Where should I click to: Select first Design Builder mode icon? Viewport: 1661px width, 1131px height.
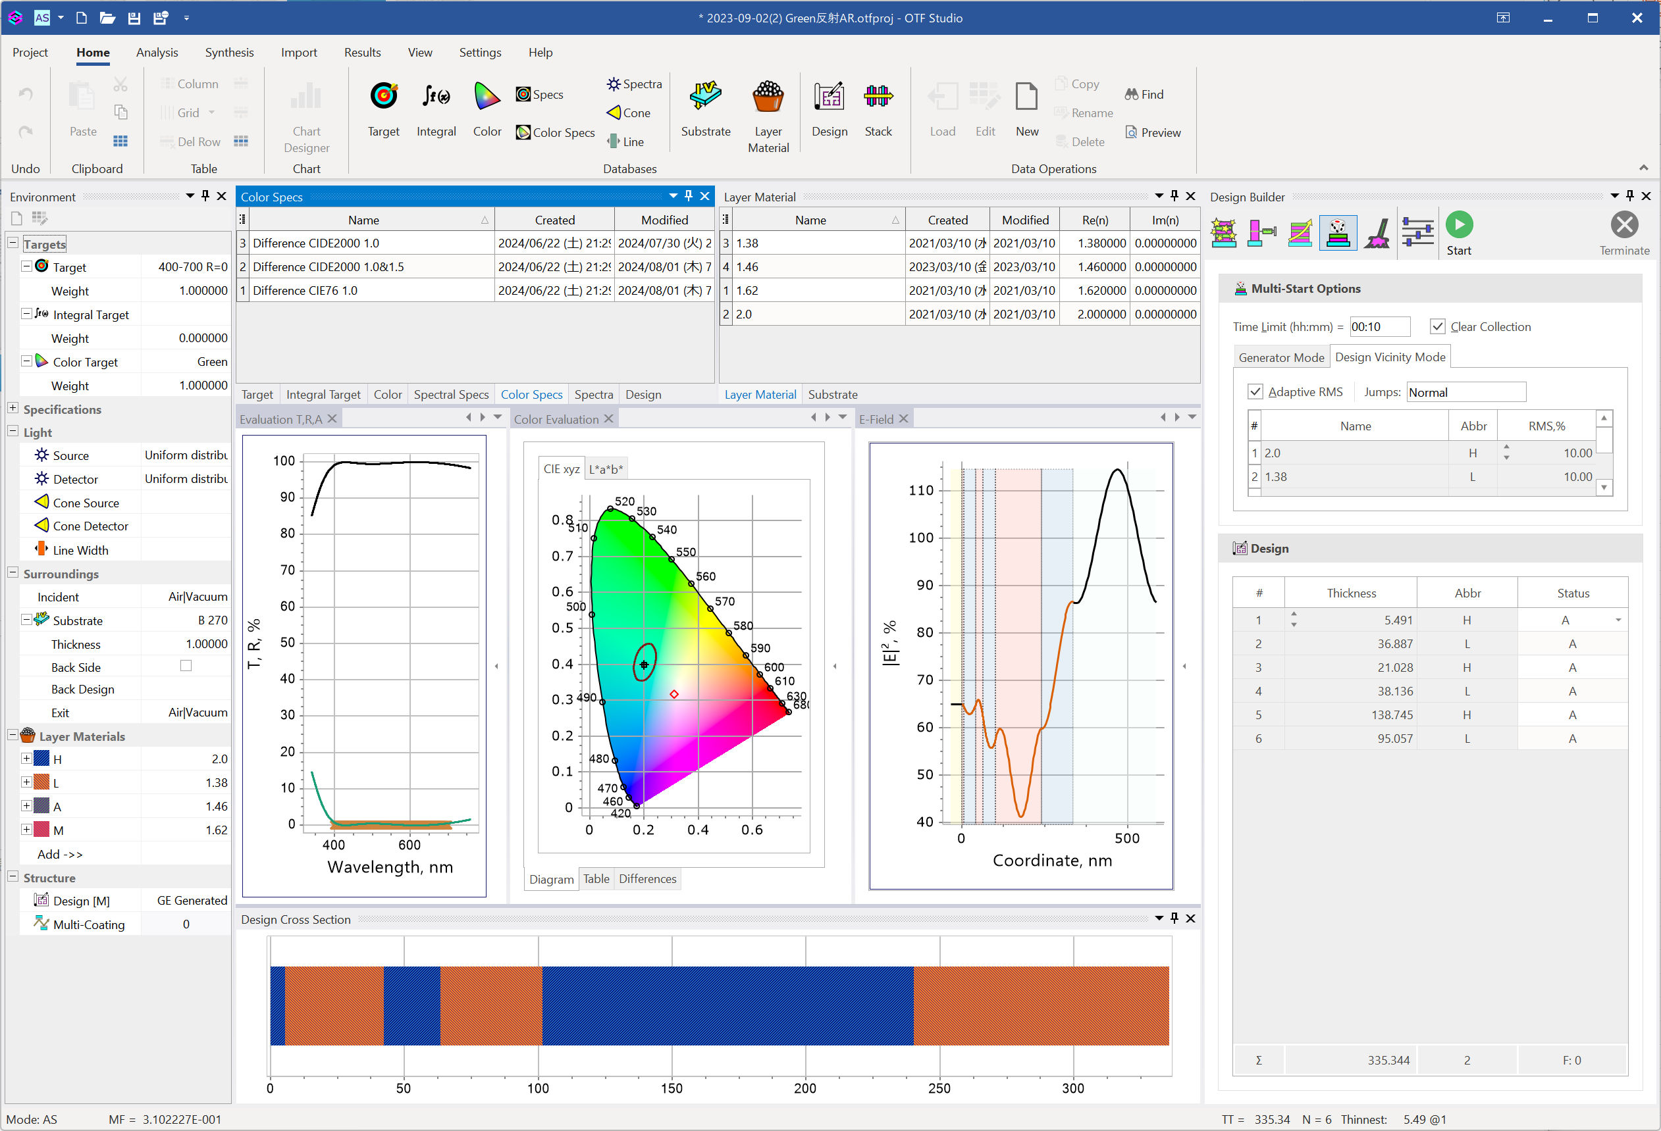[1224, 233]
